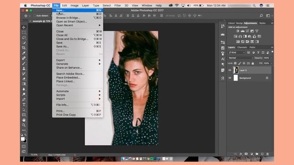Select the Layer 3 thumbnail
The height and width of the screenshot is (165, 294).
[236, 70]
